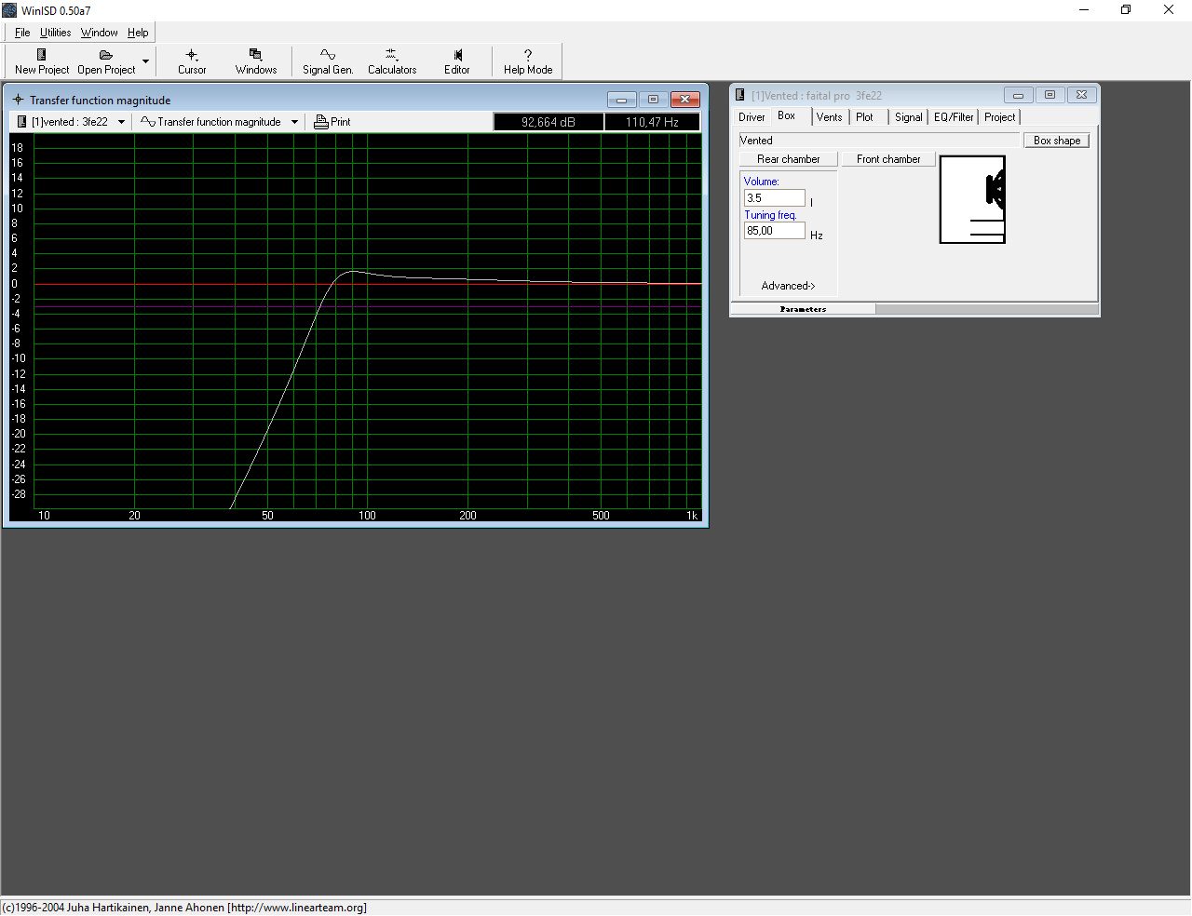Screen dimensions: 1192x916
Task: Activate the Cursor tool
Action: pyautogui.click(x=192, y=61)
